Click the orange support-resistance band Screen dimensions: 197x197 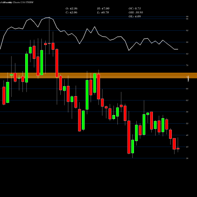point(98,76)
